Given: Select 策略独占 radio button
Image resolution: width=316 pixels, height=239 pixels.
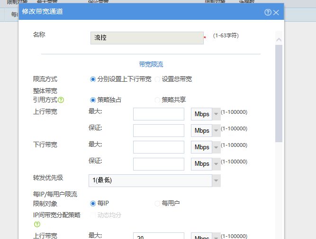Looking at the screenshot, I should [93, 100].
